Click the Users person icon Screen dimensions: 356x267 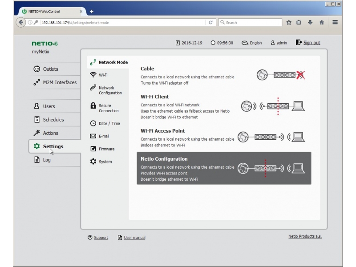(36, 106)
